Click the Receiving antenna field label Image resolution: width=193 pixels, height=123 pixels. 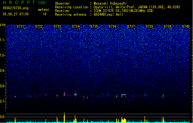coord(71,14)
